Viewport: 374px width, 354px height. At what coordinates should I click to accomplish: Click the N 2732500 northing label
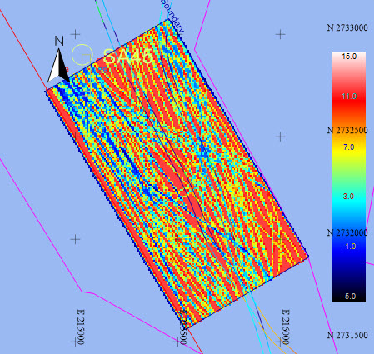tap(347, 130)
